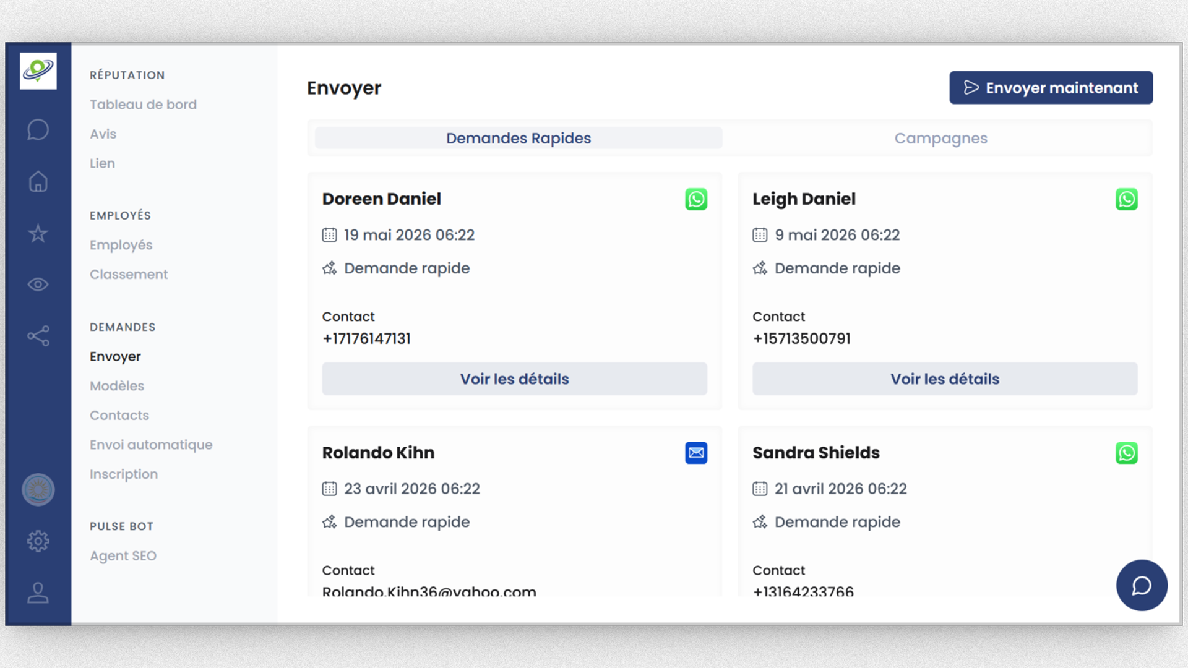View details for Leigh Daniel
The height and width of the screenshot is (668, 1188).
945,379
